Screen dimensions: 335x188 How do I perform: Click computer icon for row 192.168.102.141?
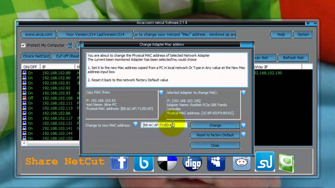(x=24, y=128)
